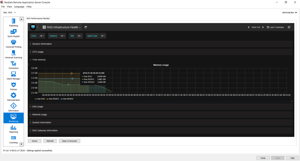
Task: Expand the System information row
Action: [160, 122]
